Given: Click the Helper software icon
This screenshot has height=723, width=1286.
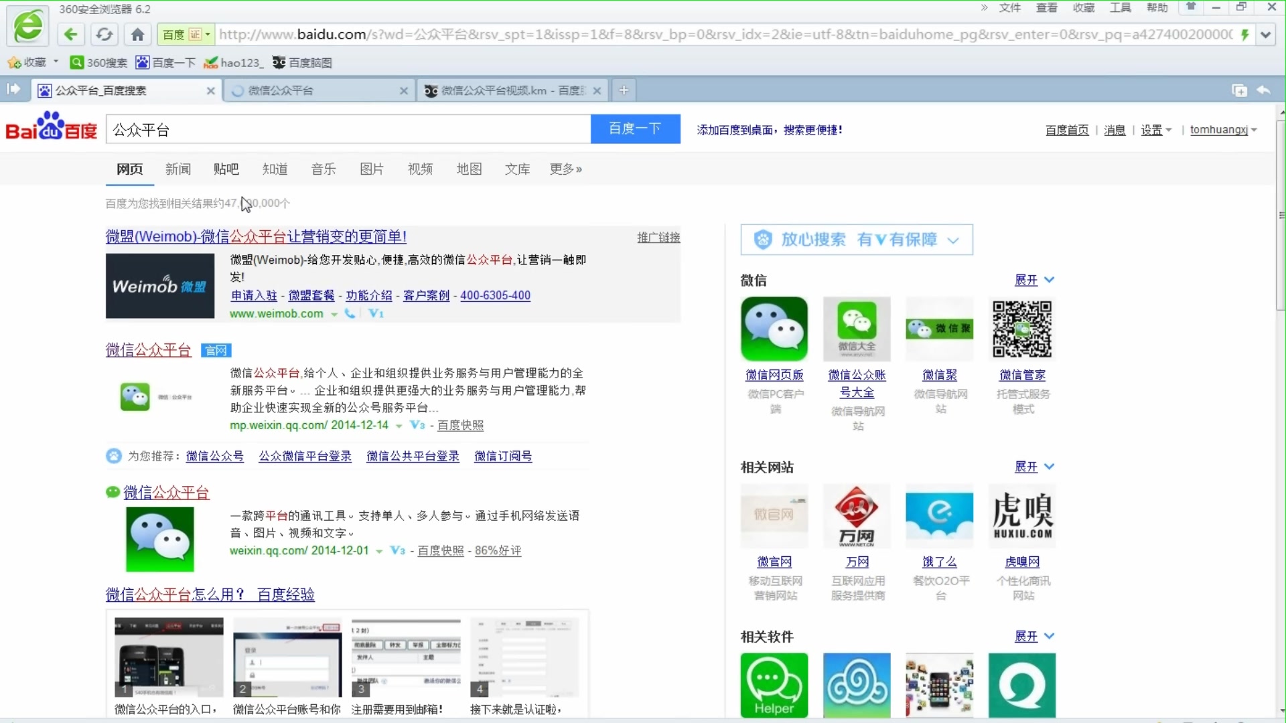Looking at the screenshot, I should click(x=774, y=686).
